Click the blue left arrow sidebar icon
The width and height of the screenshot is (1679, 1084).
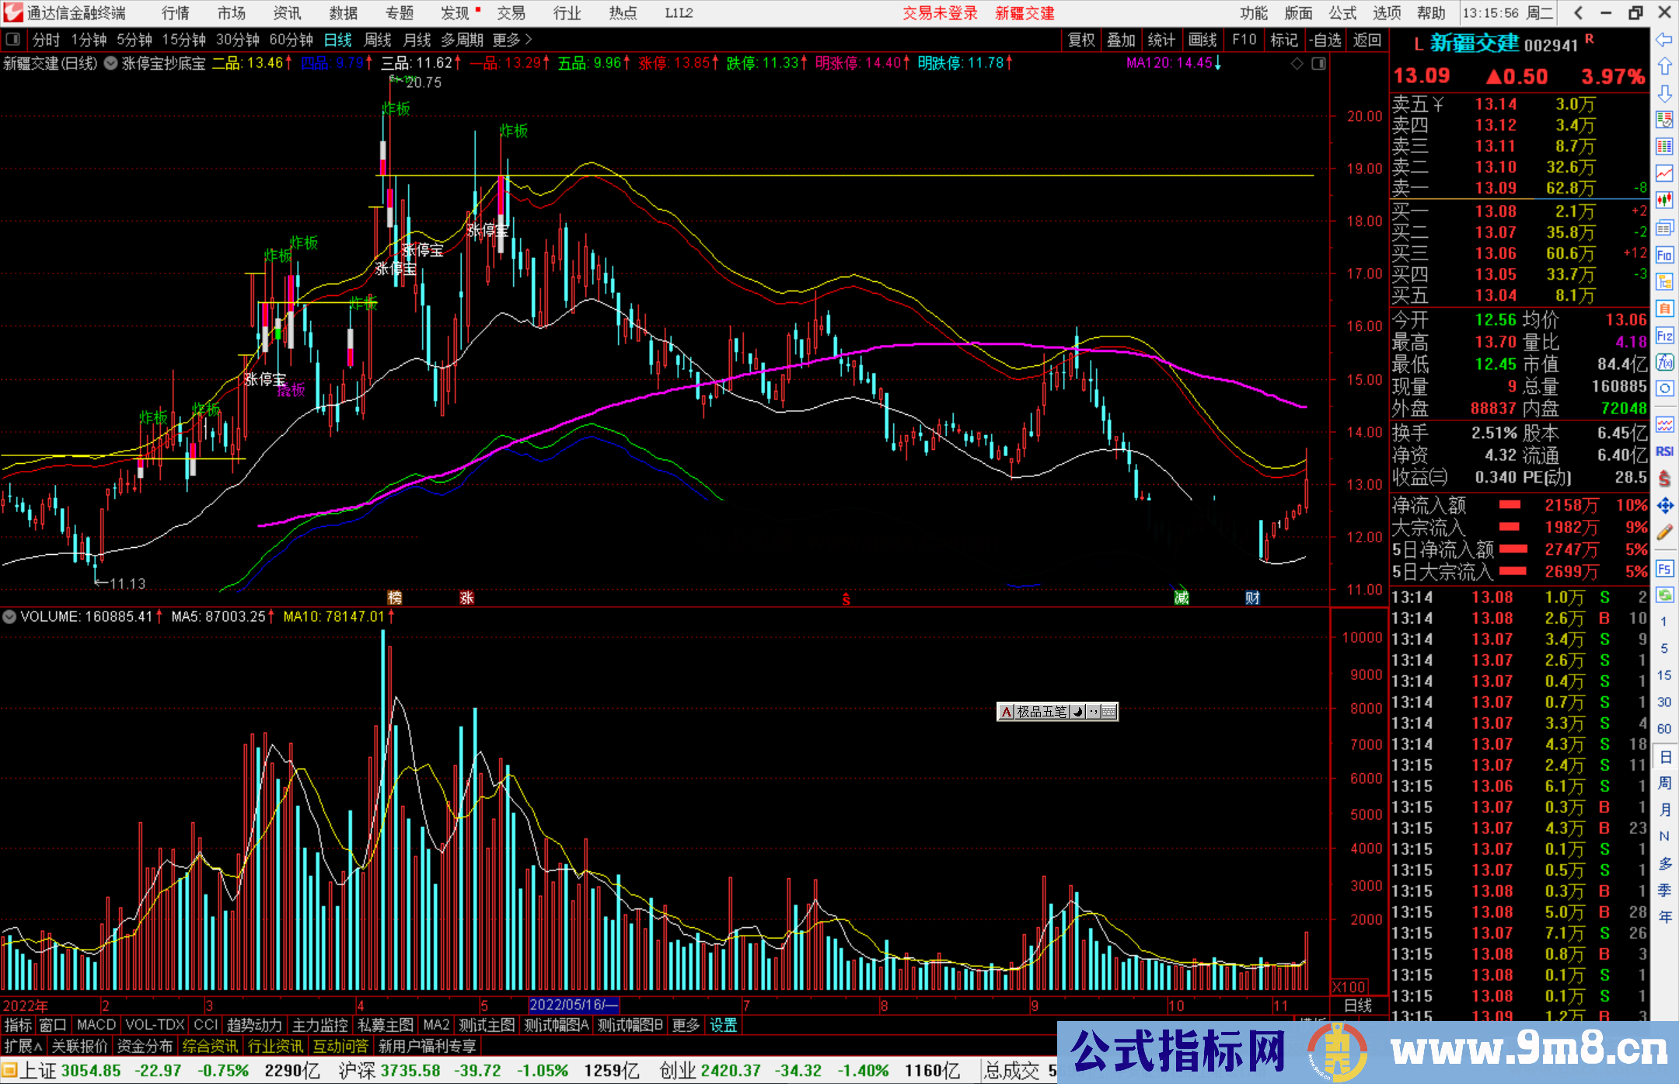[x=1664, y=40]
